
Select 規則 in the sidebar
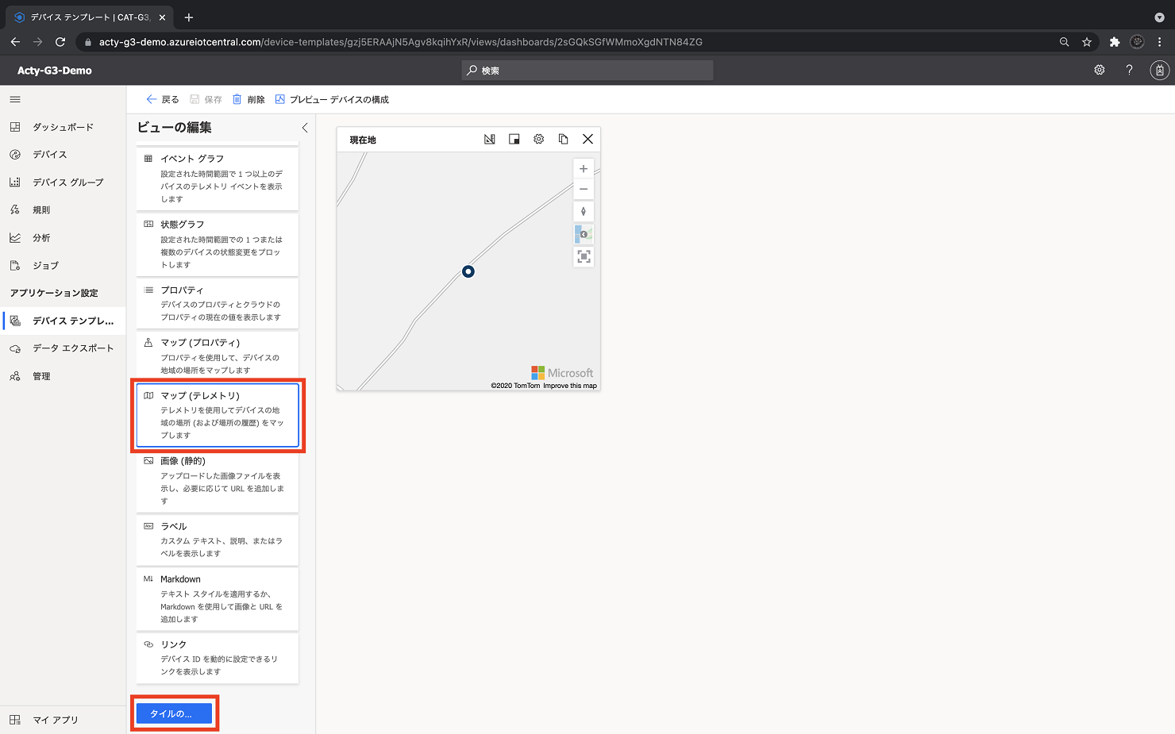(x=63, y=210)
